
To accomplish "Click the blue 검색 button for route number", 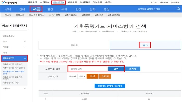I will pyautogui.click(x=116, y=69).
